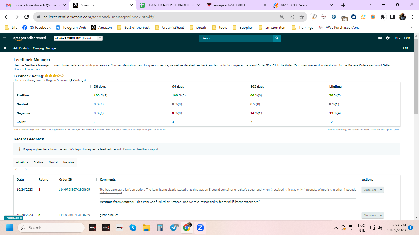419x235 pixels.
Task: Reload the current browser page
Action: click(26, 17)
